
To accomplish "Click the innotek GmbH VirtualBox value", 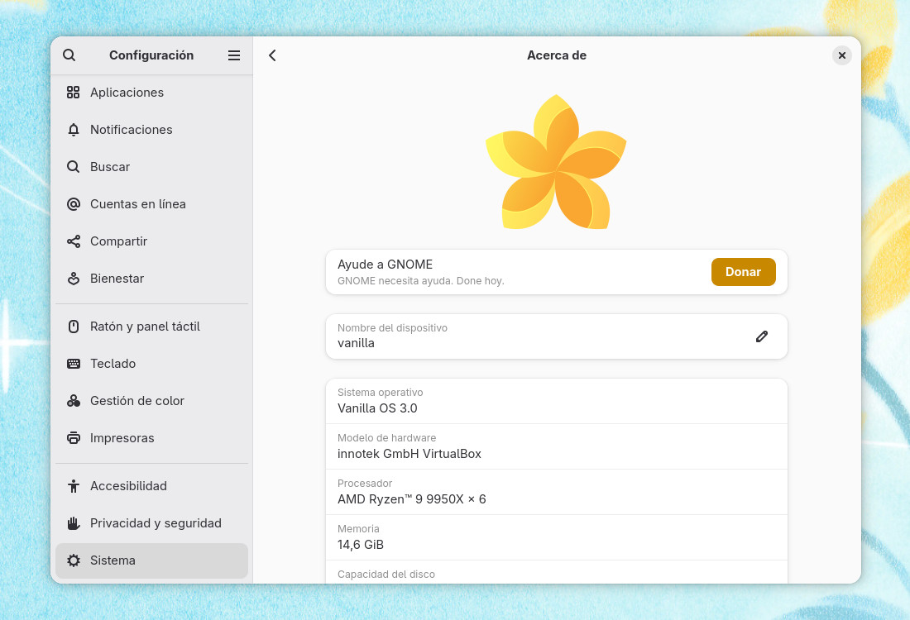I will [x=409, y=454].
